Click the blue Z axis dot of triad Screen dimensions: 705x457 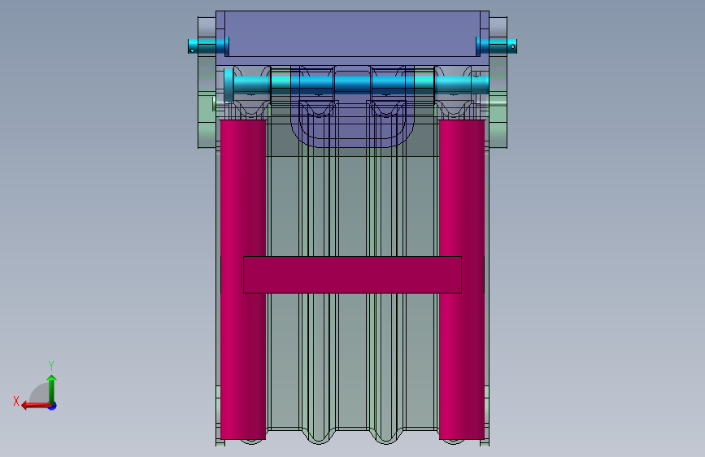click(53, 406)
